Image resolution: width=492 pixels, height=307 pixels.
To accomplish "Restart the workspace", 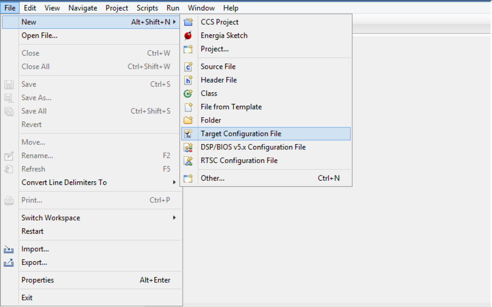I will 31,231.
